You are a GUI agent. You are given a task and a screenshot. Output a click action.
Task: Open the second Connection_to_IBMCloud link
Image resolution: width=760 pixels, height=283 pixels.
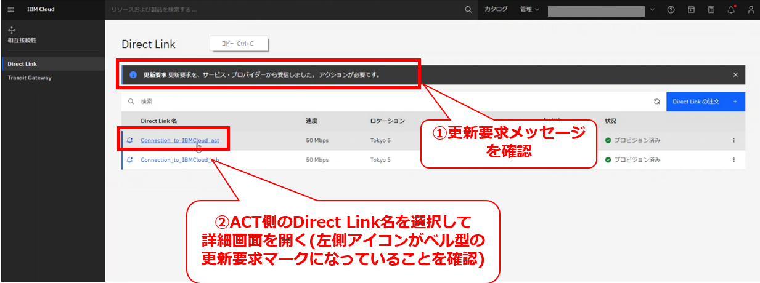click(180, 159)
